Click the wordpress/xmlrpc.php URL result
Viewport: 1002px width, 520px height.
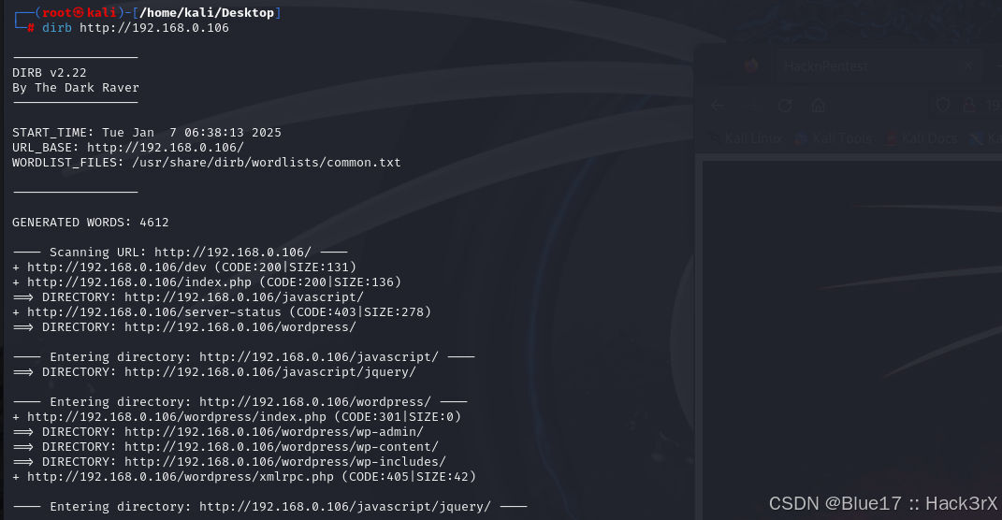[181, 477]
